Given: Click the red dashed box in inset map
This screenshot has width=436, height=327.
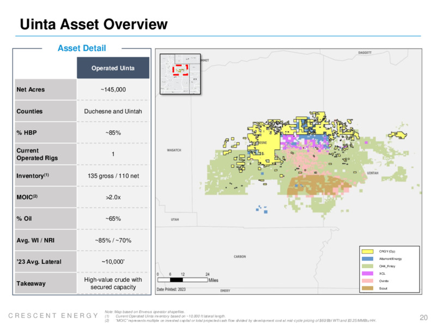Looking at the screenshot, I should [180, 70].
